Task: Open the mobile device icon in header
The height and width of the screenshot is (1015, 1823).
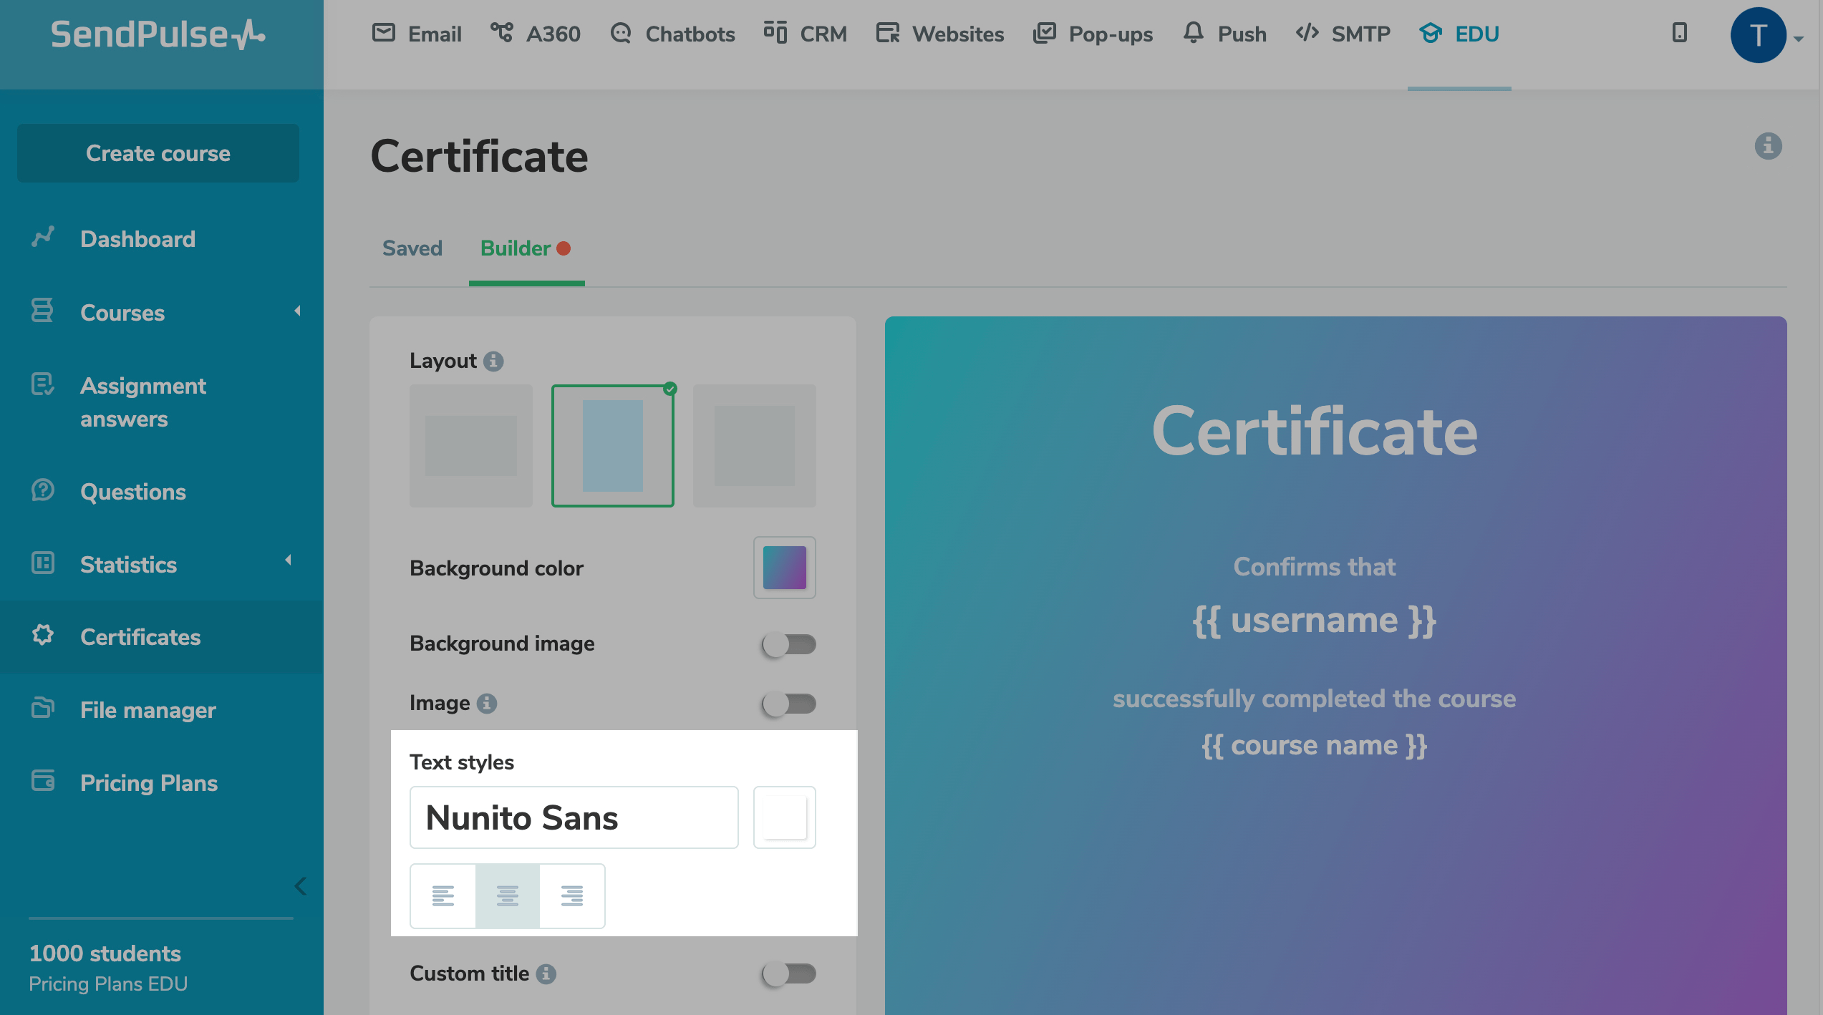Action: click(1679, 33)
